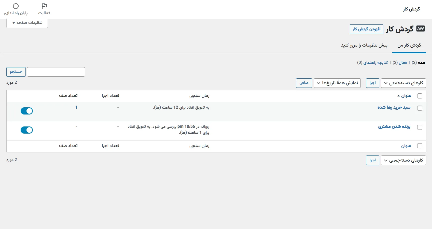
Task: Switch to the گردش کار من tab
Action: click(409, 45)
